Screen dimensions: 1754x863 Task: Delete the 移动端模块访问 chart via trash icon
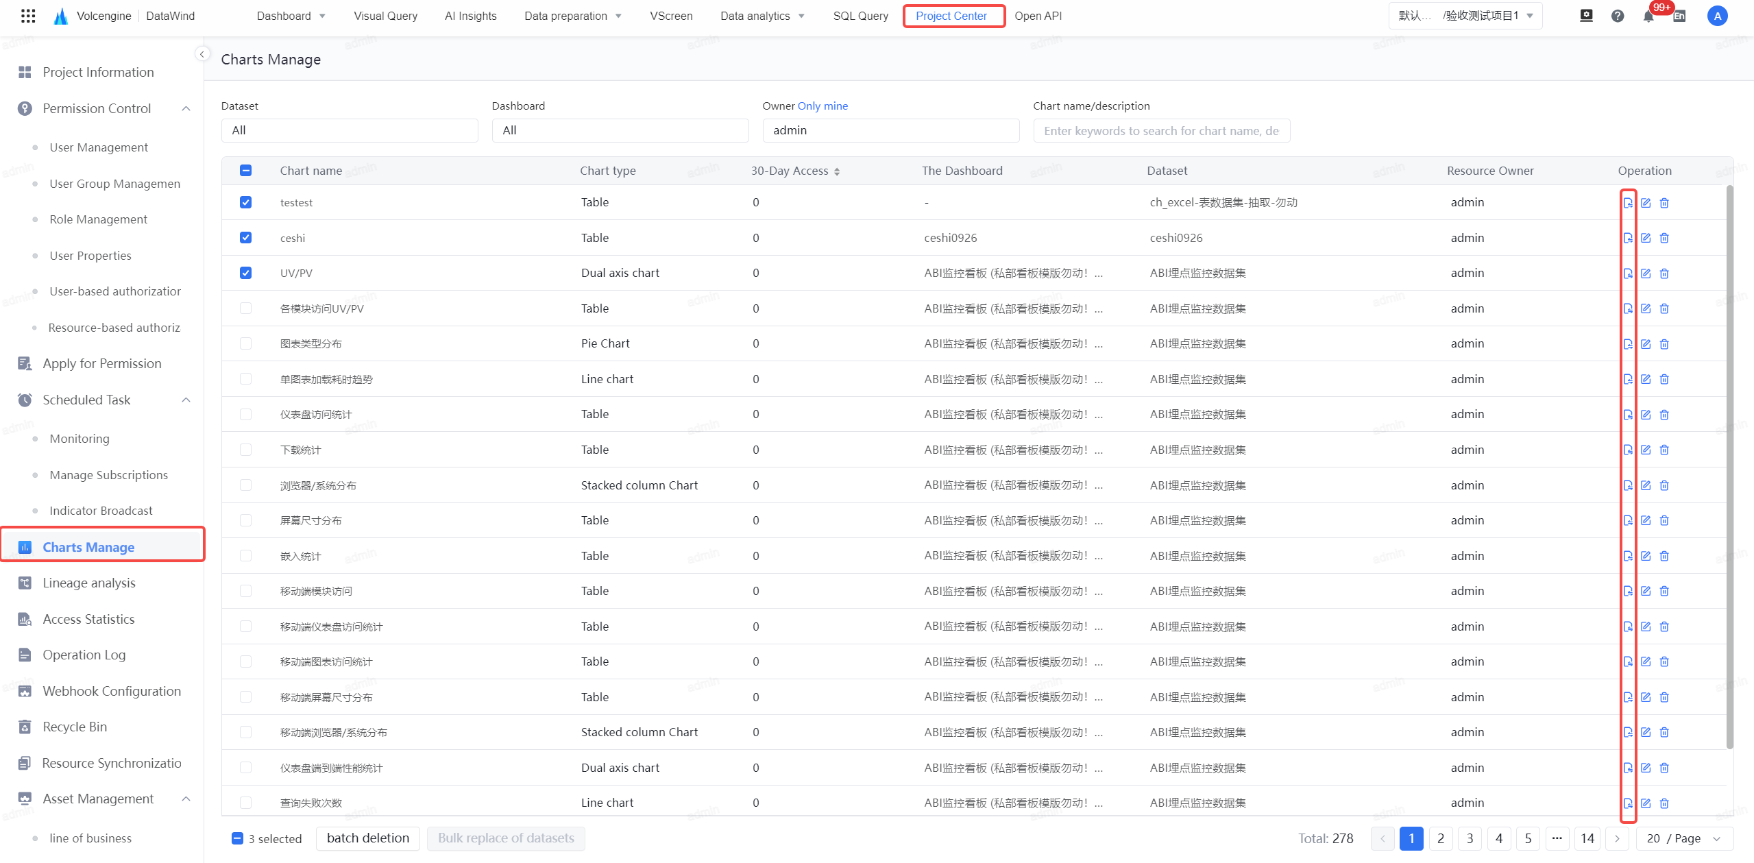point(1664,591)
